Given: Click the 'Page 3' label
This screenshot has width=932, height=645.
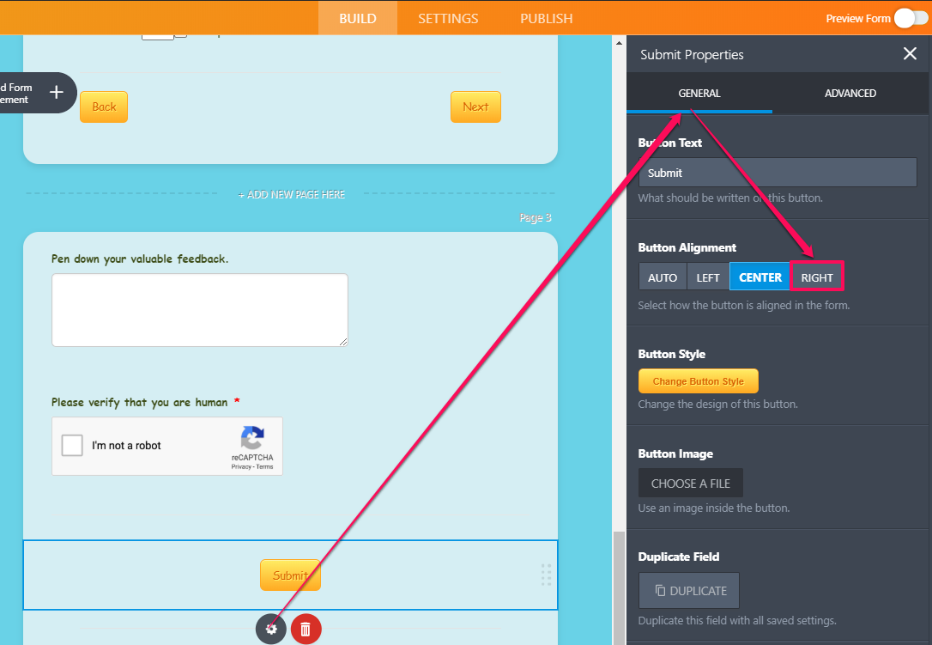Looking at the screenshot, I should [x=536, y=218].
